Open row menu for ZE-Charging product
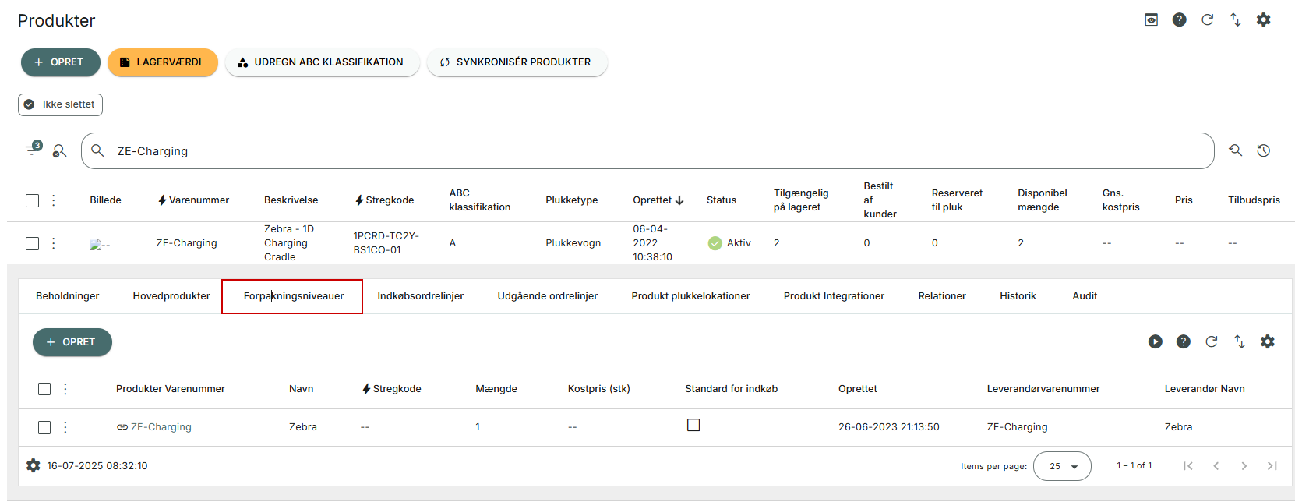This screenshot has height=502, width=1295. tap(54, 243)
